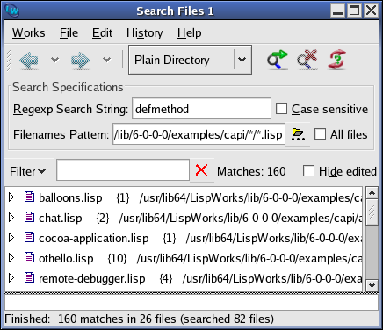Viewport: 383px width, 330px height.
Task: Click the toolbar drag handle grip
Action: [x=9, y=61]
